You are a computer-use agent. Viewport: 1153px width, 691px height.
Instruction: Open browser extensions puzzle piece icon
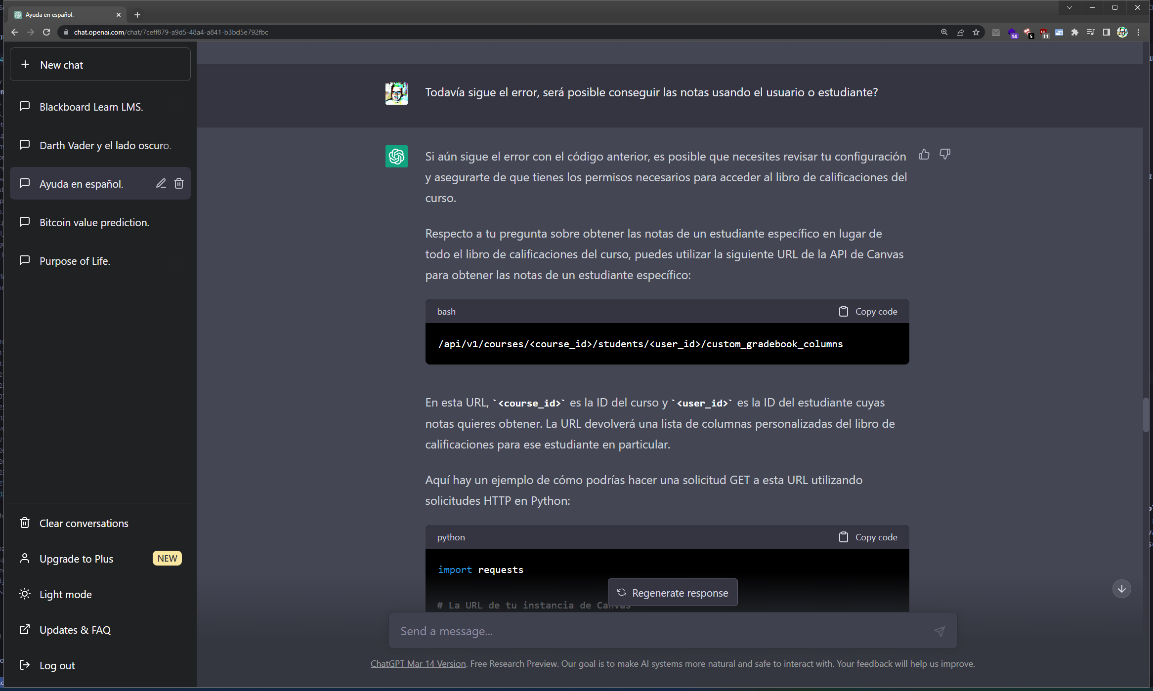1074,32
